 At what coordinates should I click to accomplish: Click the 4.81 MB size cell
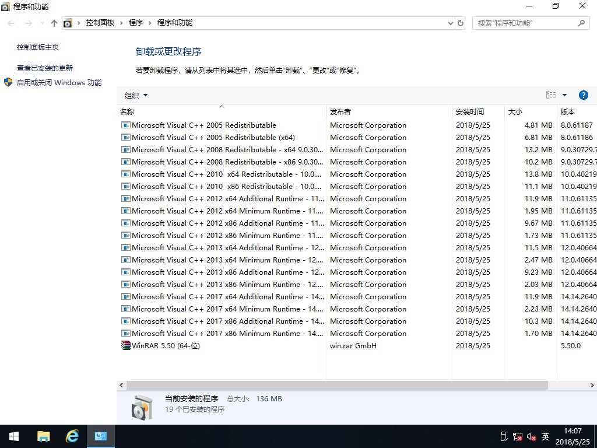coord(538,125)
